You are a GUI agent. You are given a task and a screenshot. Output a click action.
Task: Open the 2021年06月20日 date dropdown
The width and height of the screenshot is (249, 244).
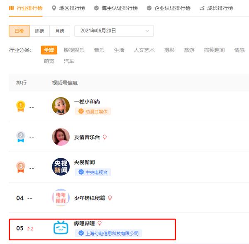pyautogui.click(x=114, y=31)
